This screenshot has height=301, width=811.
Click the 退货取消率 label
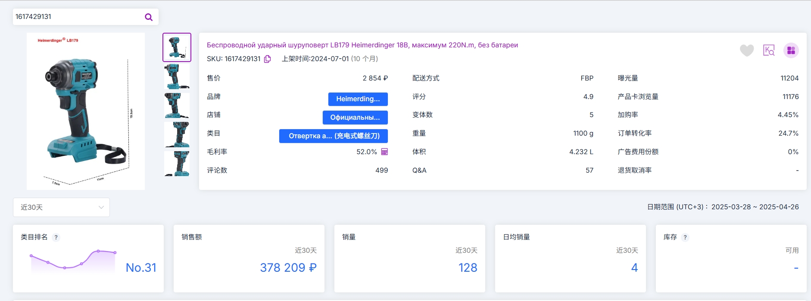click(635, 170)
